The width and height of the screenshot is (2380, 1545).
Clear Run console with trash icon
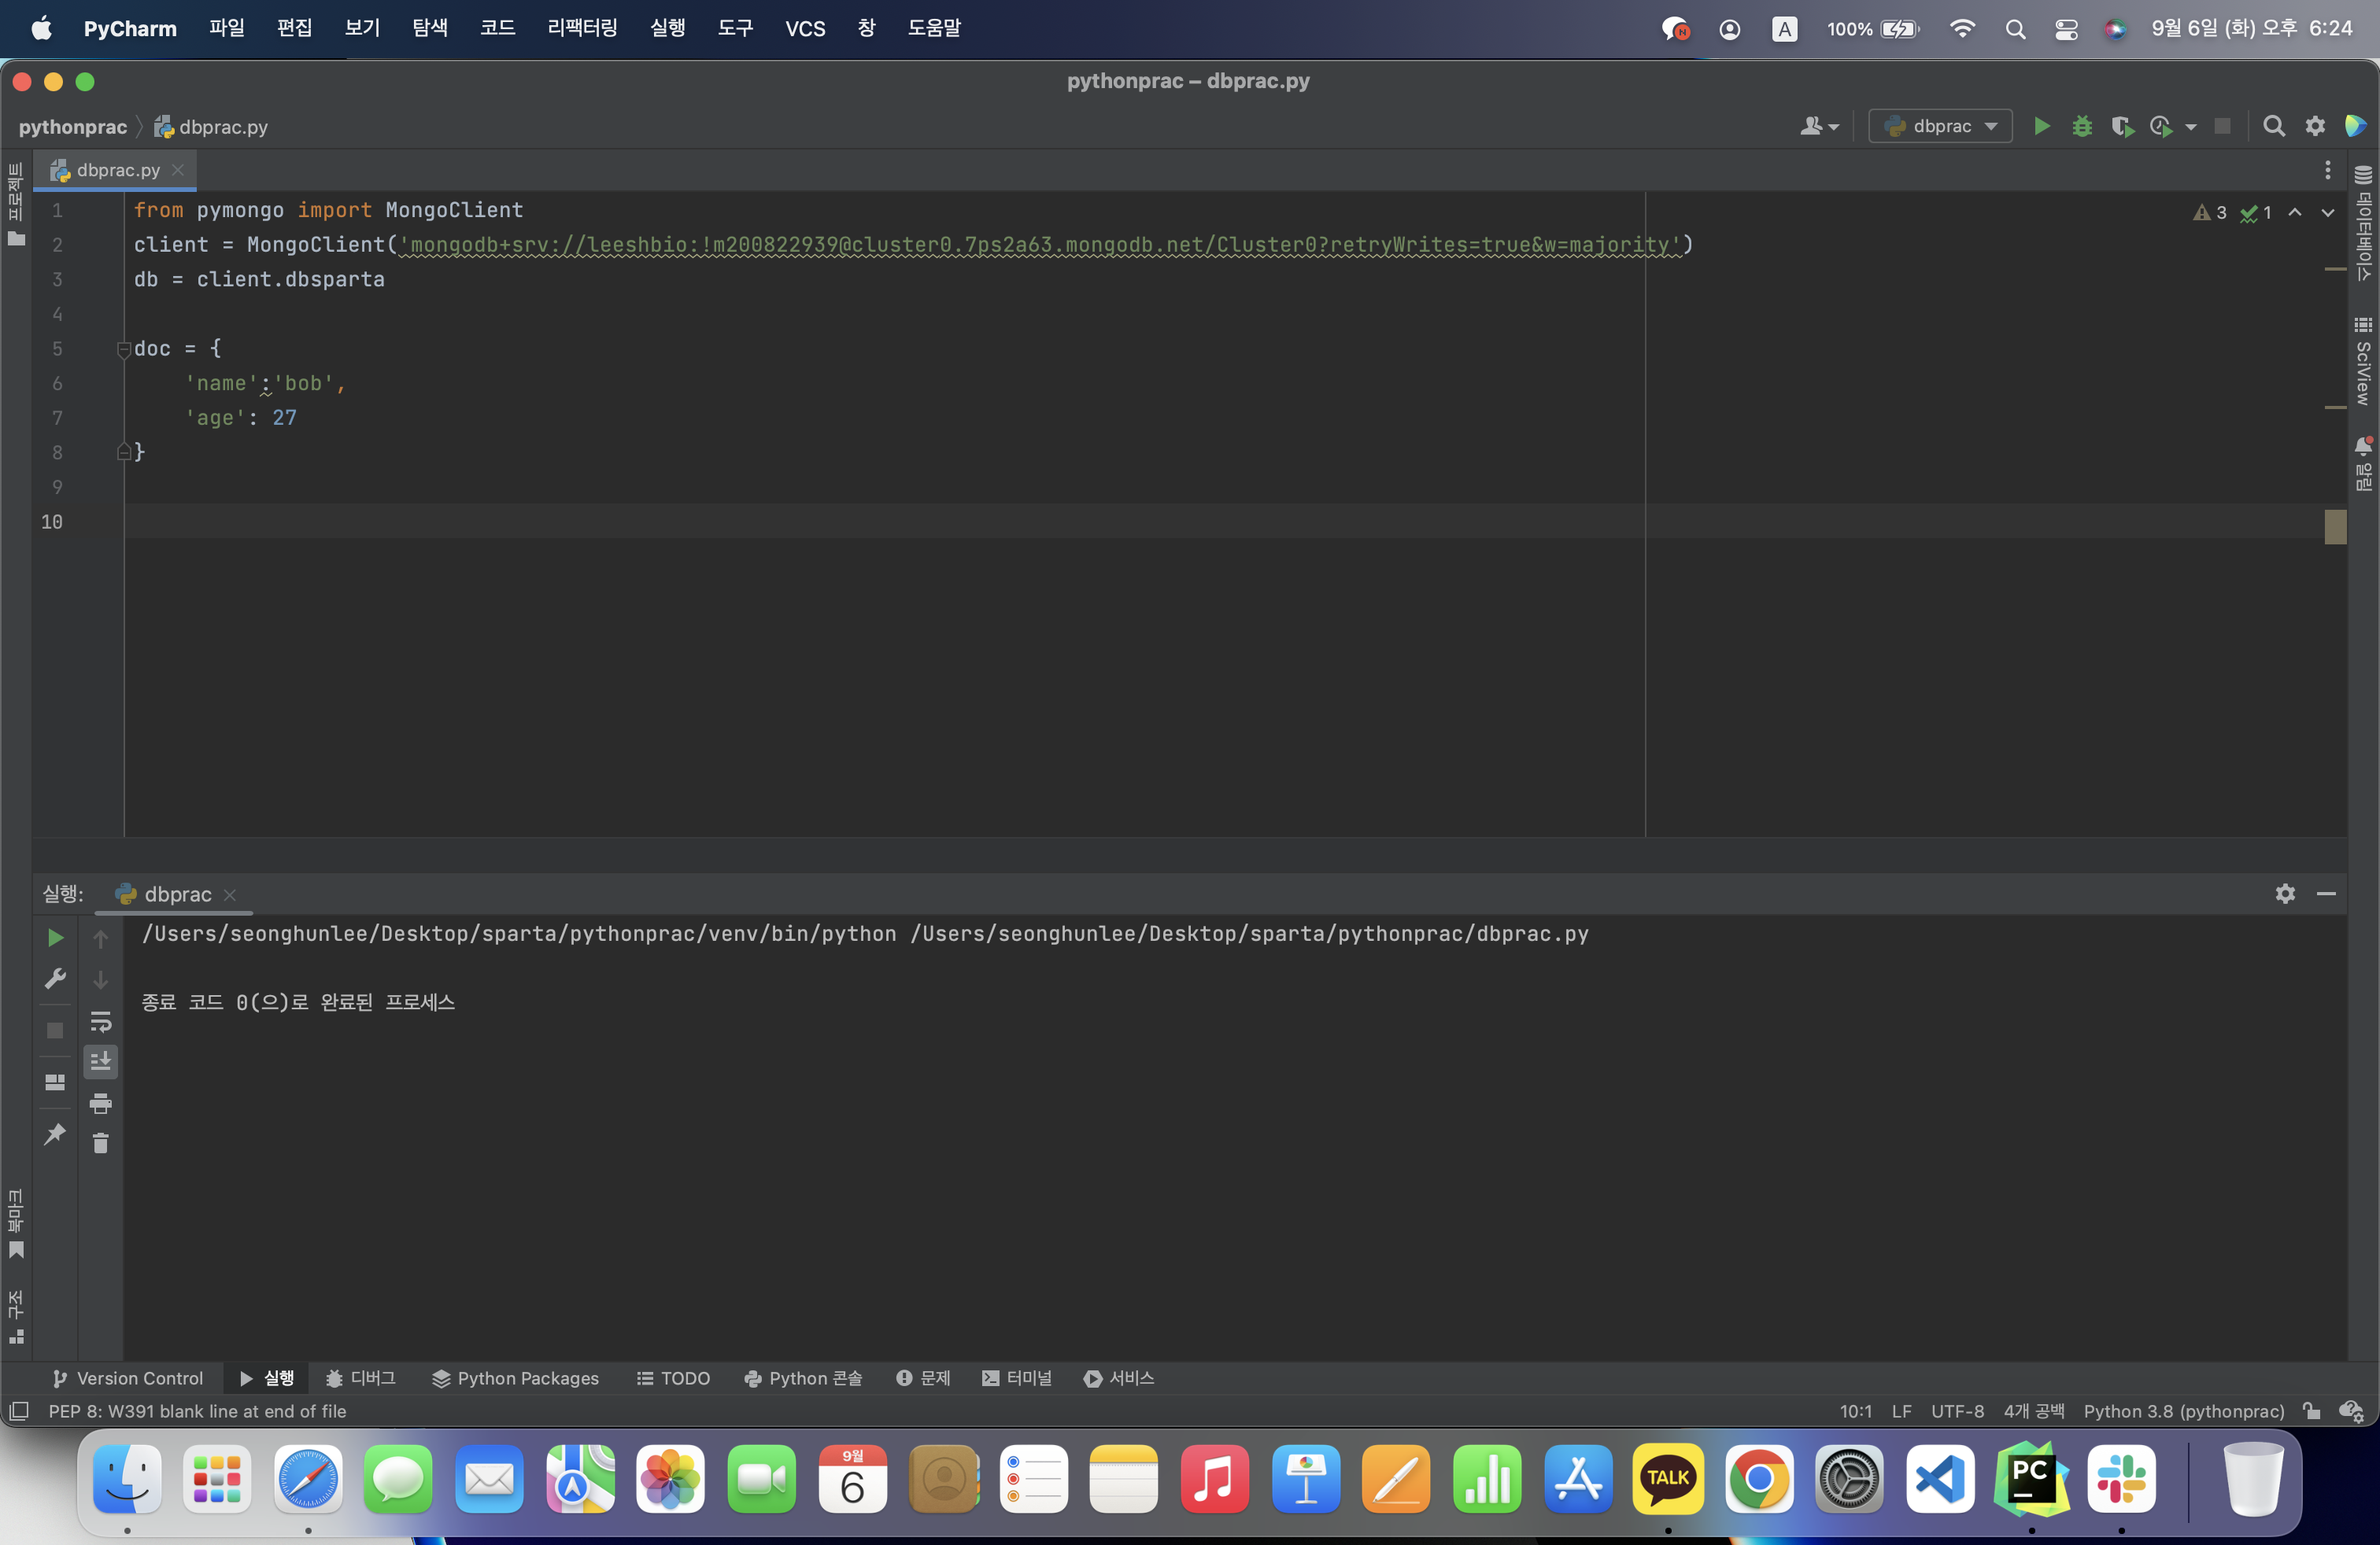point(101,1143)
